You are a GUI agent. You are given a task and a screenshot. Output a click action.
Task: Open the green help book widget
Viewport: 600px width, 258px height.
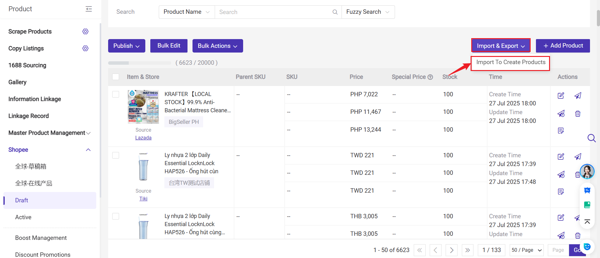(587, 205)
